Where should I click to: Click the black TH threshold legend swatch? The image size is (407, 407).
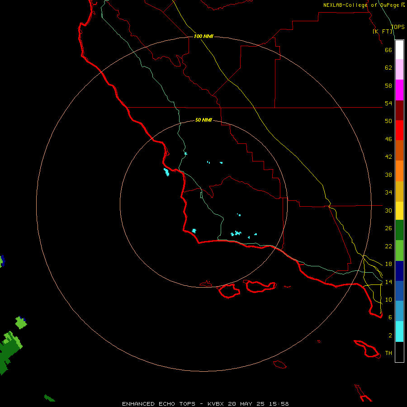[x=399, y=352]
